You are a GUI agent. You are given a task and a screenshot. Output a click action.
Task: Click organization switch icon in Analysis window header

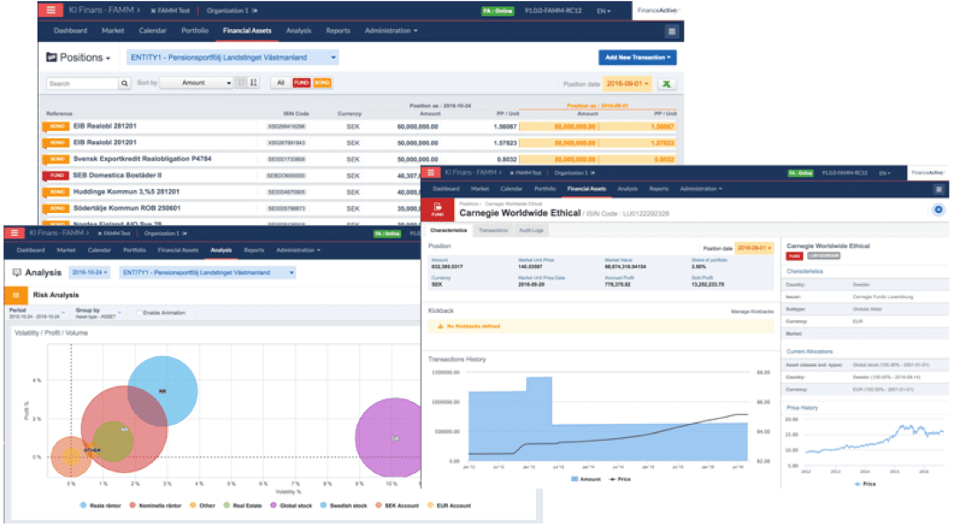[184, 233]
